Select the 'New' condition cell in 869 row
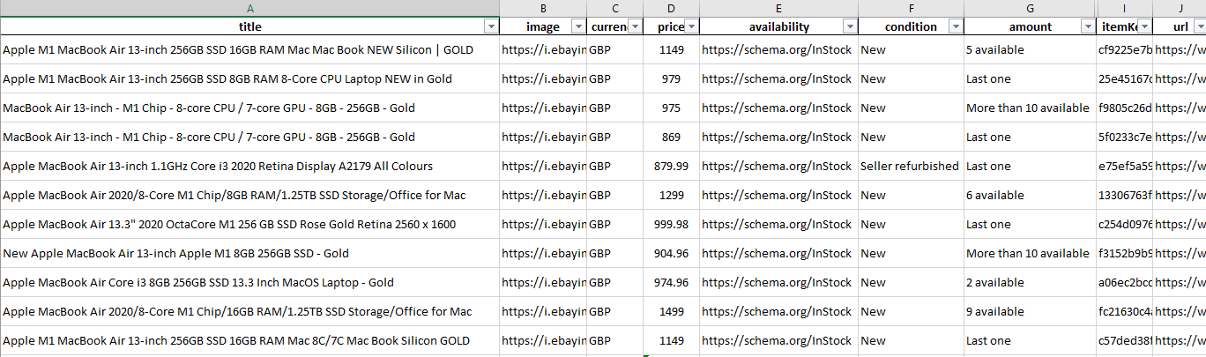This screenshot has height=357, width=1206. pyautogui.click(x=911, y=138)
